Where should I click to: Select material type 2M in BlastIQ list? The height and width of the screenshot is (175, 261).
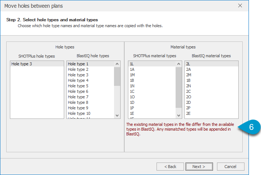[212, 75]
